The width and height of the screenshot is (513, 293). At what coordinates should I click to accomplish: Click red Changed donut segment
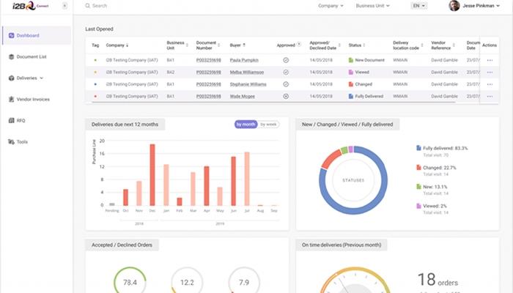pos(331,158)
